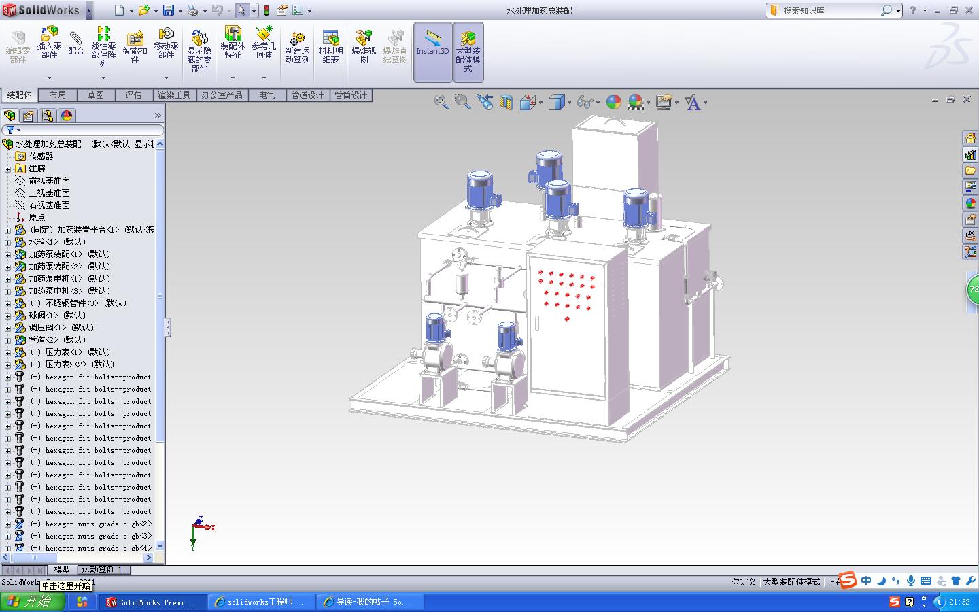Click Show Hidden Components (显示隐藏的零部件)
The image size is (979, 612).
click(199, 50)
